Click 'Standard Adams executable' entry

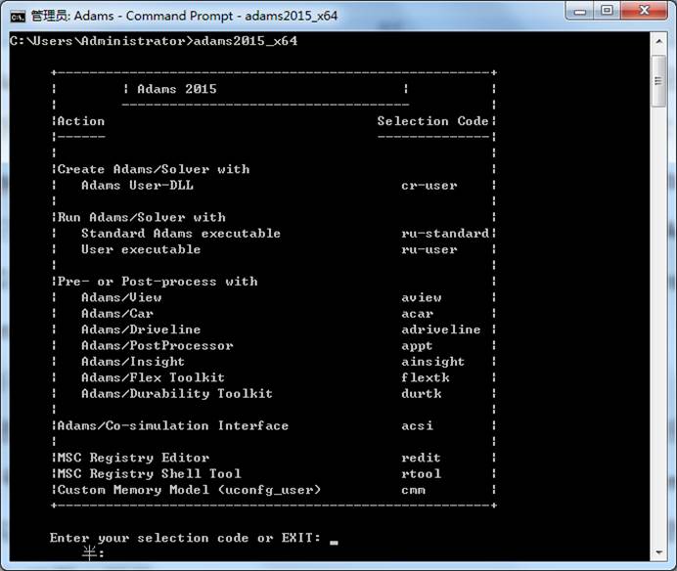coord(181,234)
